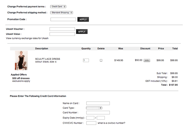The width and height of the screenshot is (188, 130).
Task: Select the Ukash Value field
Action: pyautogui.click(x=62, y=34)
